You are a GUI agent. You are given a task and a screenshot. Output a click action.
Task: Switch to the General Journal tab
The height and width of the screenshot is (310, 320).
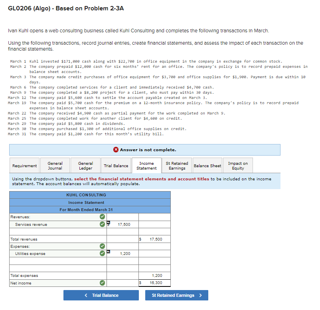coord(55,165)
